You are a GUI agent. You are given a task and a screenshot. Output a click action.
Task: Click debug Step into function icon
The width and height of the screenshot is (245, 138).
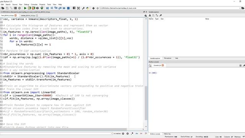[56, 8]
